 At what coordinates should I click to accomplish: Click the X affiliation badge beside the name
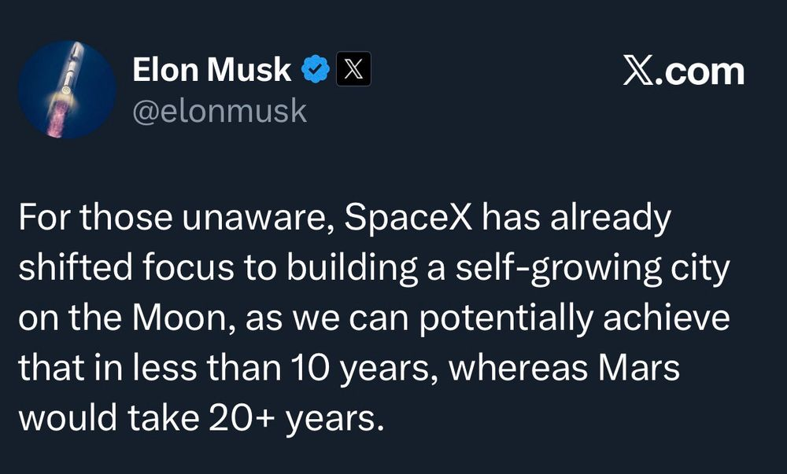(353, 71)
